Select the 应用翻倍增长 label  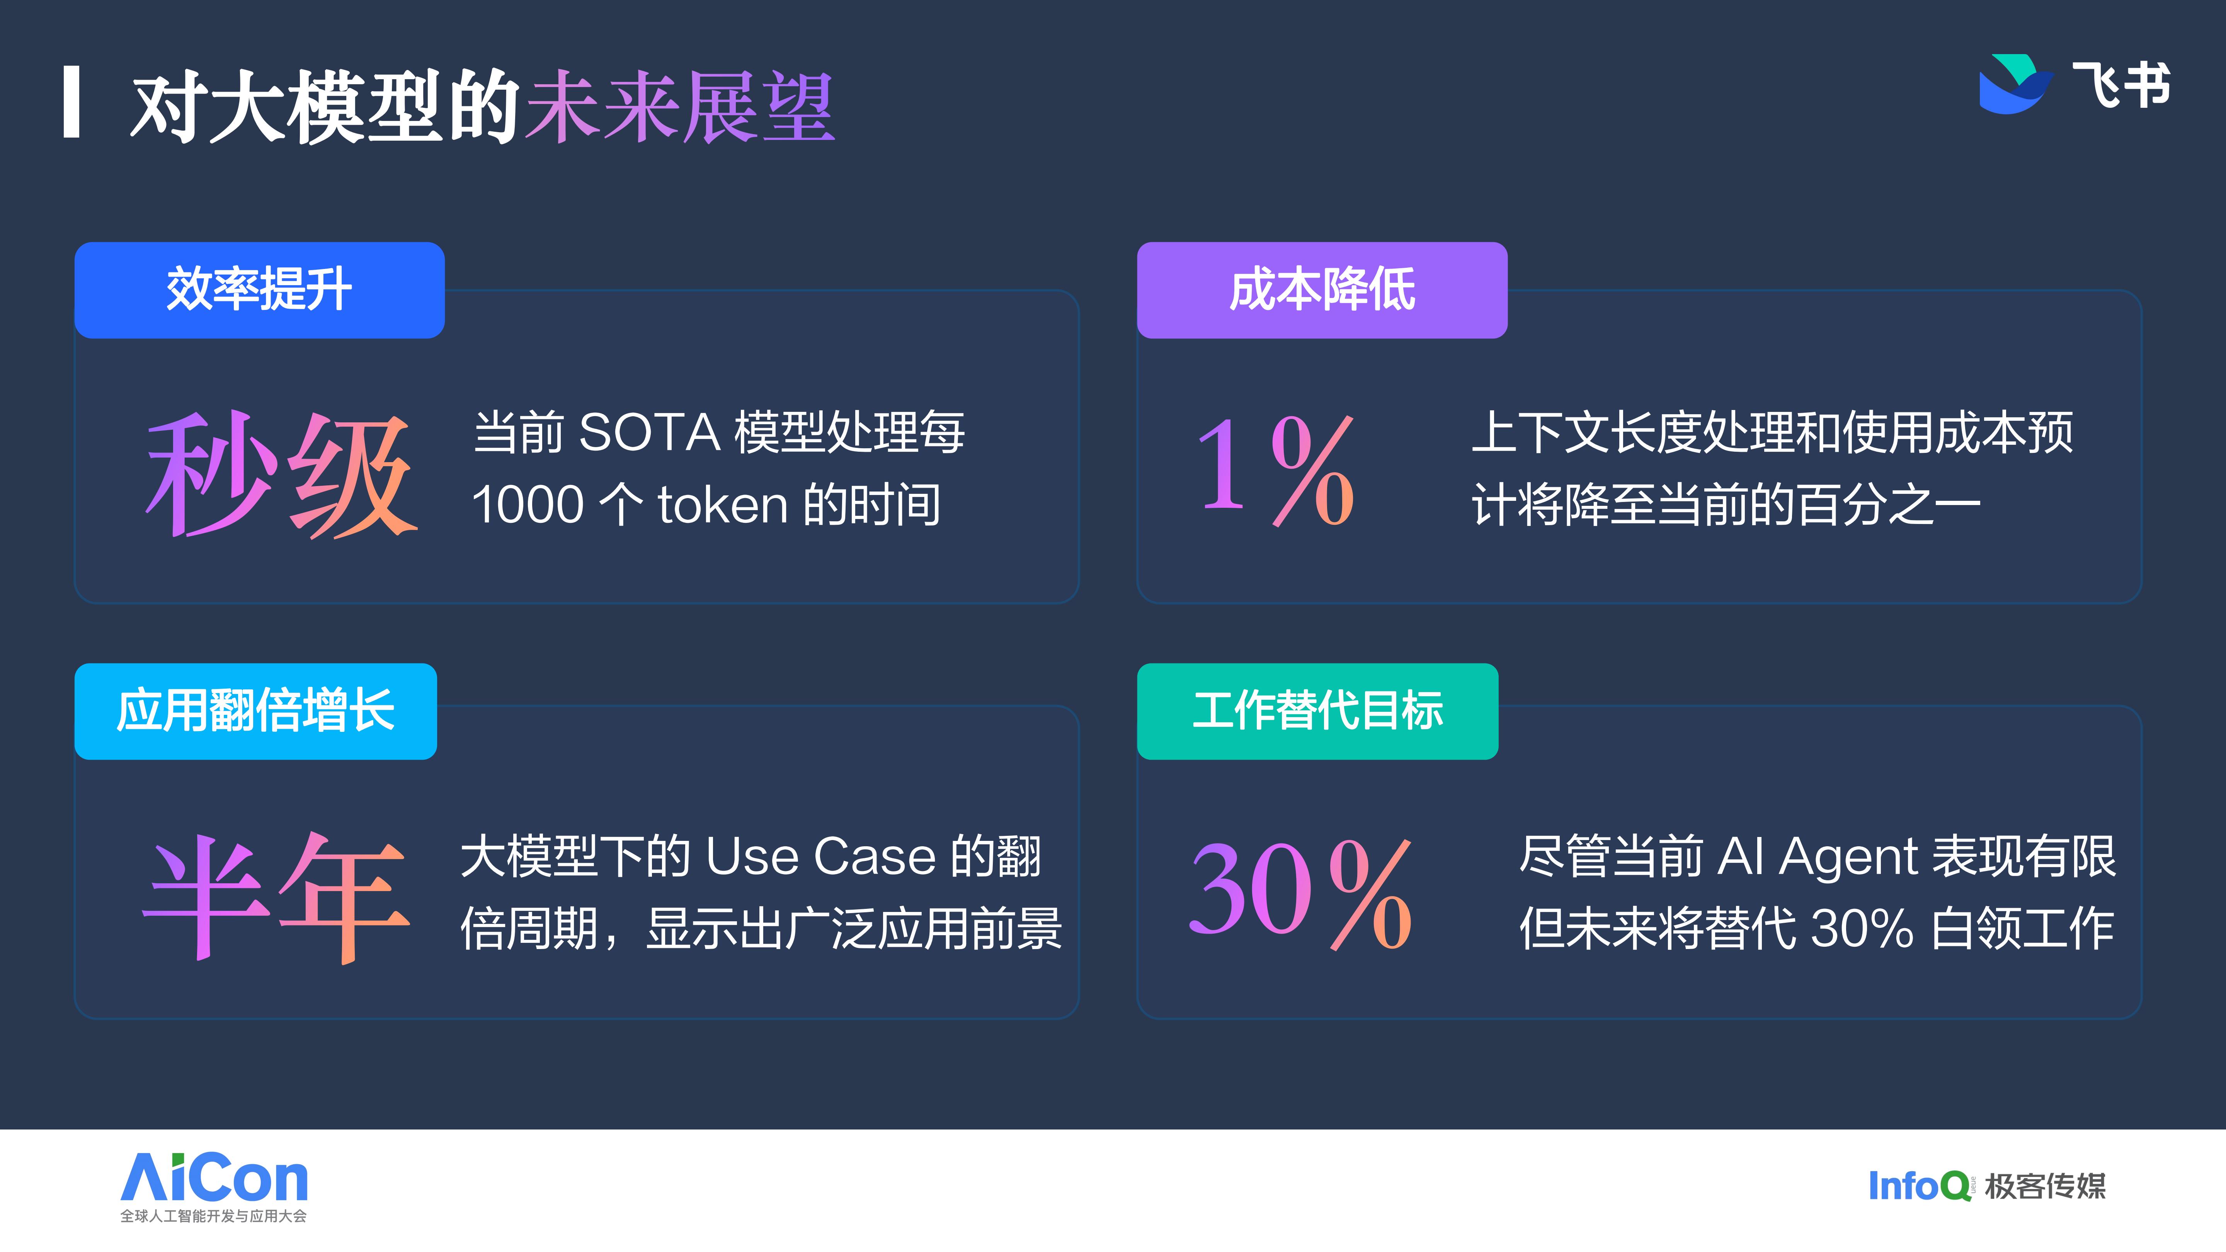click(256, 711)
